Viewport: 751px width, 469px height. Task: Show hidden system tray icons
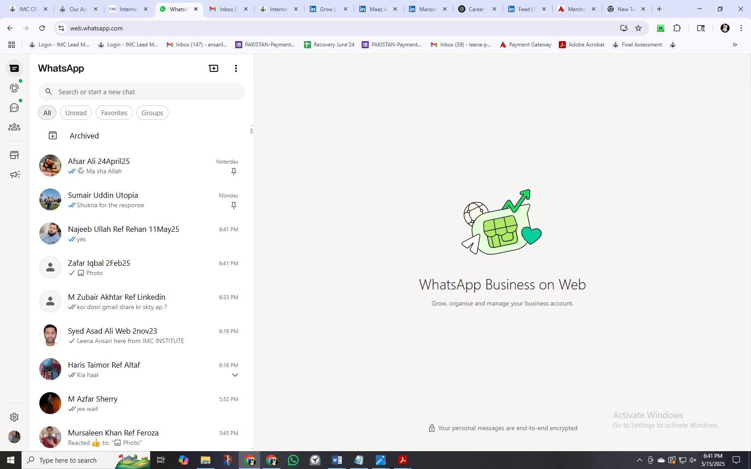coord(639,460)
